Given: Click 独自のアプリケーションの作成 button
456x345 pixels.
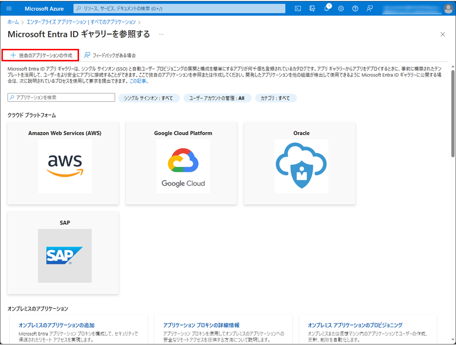Looking at the screenshot, I should tap(40, 55).
